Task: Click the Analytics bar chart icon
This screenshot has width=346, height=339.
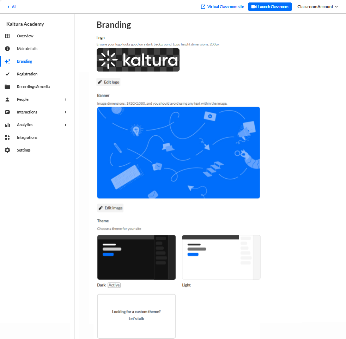Action: pos(7,125)
